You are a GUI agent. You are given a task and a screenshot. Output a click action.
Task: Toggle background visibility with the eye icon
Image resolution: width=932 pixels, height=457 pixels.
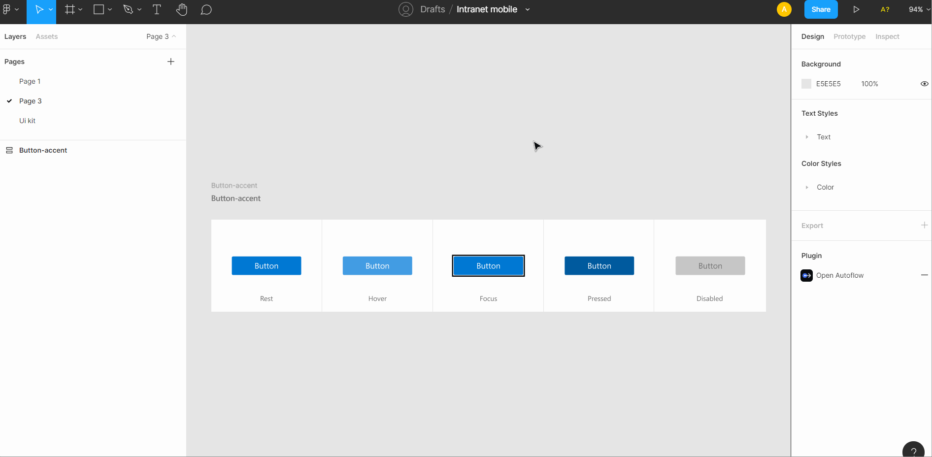924,84
